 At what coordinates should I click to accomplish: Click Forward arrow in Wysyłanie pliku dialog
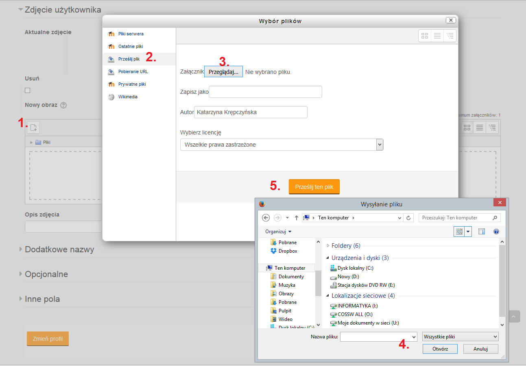(x=278, y=218)
